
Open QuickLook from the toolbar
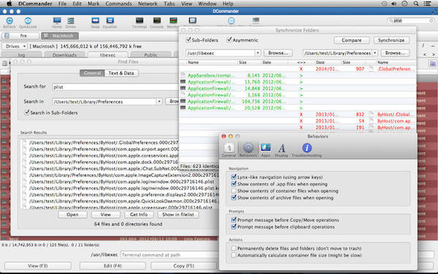click(x=28, y=20)
